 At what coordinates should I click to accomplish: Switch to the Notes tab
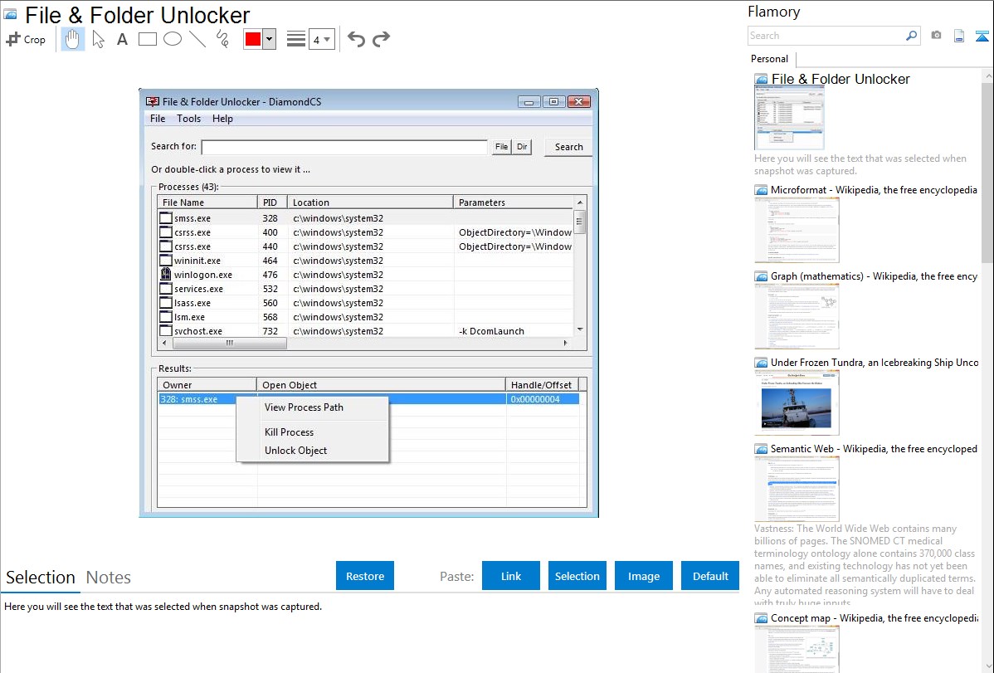pos(109,578)
